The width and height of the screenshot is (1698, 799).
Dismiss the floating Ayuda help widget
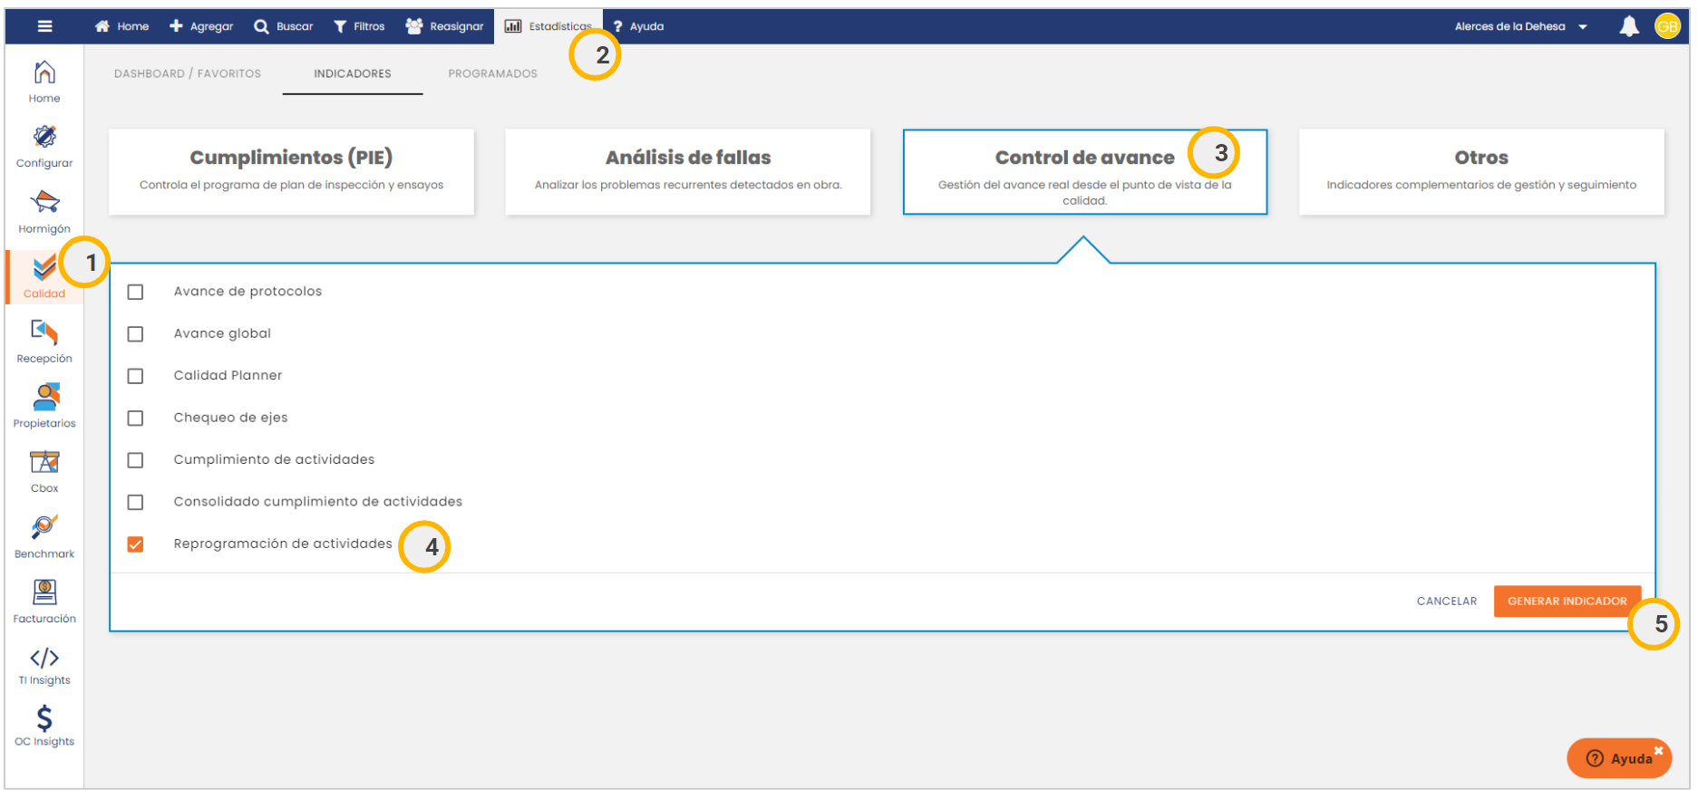click(x=1658, y=750)
